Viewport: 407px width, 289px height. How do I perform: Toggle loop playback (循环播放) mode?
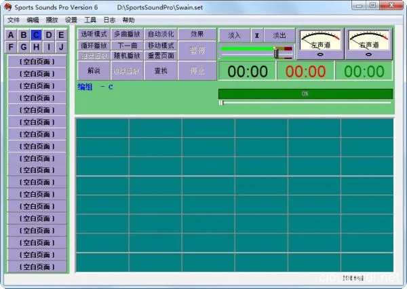tap(94, 45)
